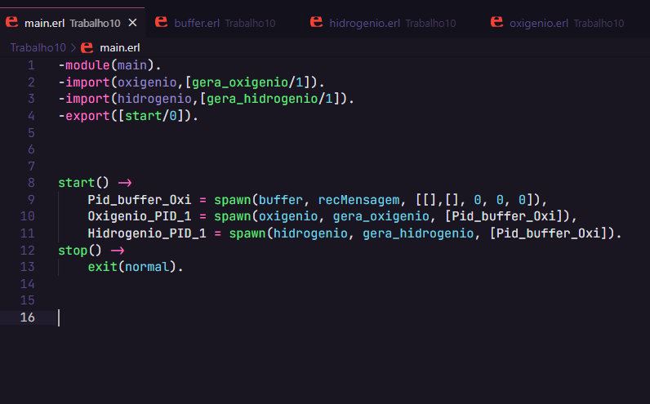Click 'gera_hidrogenio/1' in the import line

pyautogui.click(x=269, y=99)
